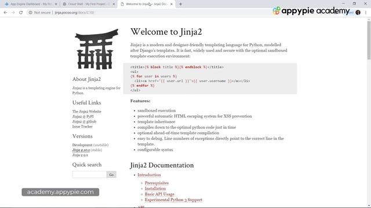Open the Chrome profile avatar
This screenshot has width=371, height=208.
(x=358, y=12)
